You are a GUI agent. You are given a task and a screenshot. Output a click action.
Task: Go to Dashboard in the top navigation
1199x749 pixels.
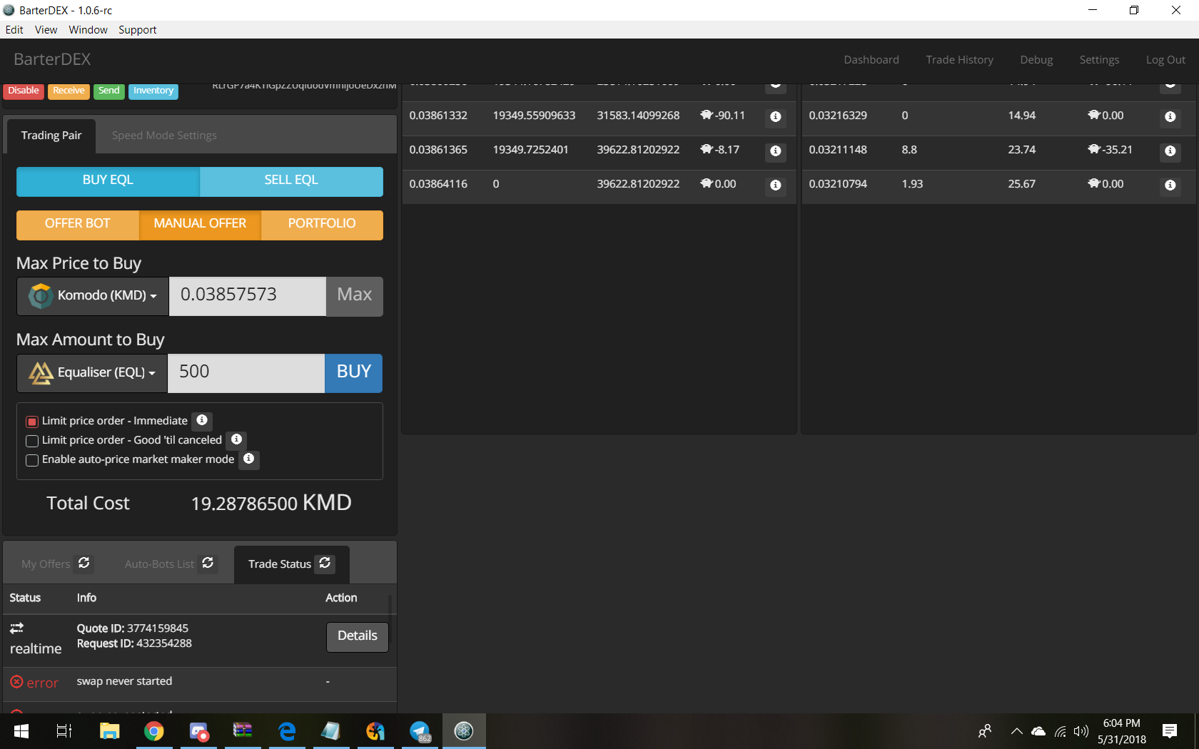click(x=871, y=60)
